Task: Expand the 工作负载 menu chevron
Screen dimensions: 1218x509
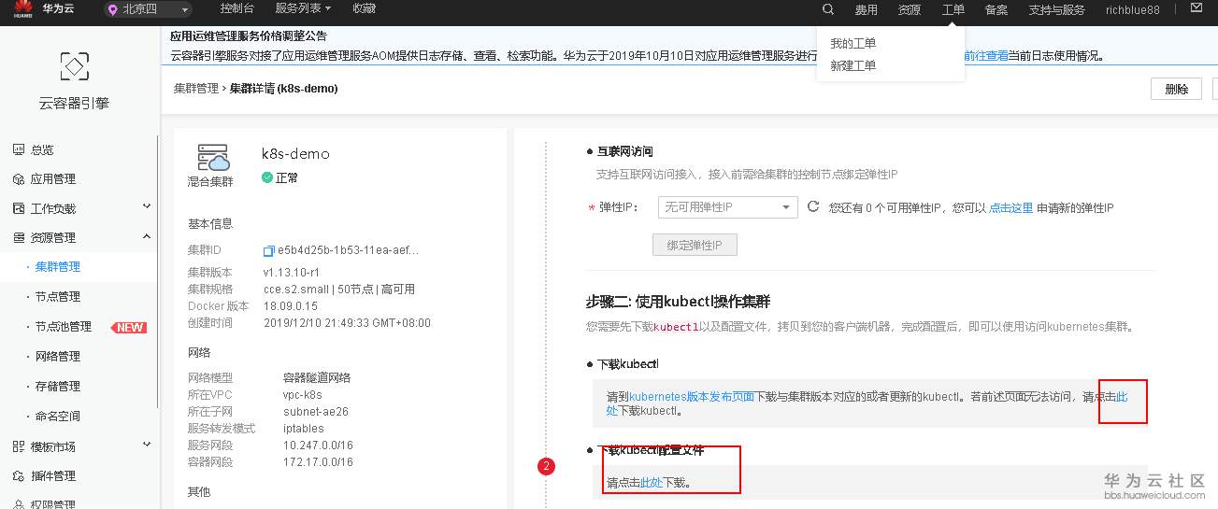Action: [146, 206]
